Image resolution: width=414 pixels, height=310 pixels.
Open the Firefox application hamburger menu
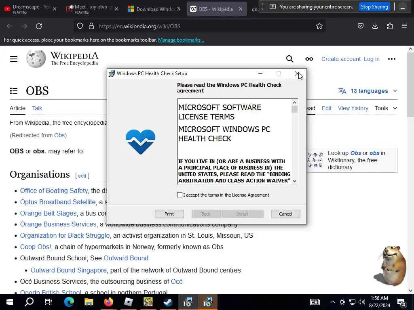pyautogui.click(x=404, y=26)
